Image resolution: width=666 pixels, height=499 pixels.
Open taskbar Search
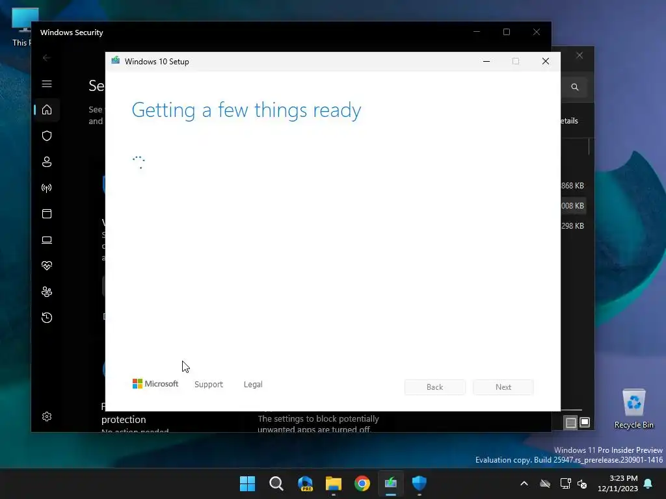pyautogui.click(x=276, y=483)
